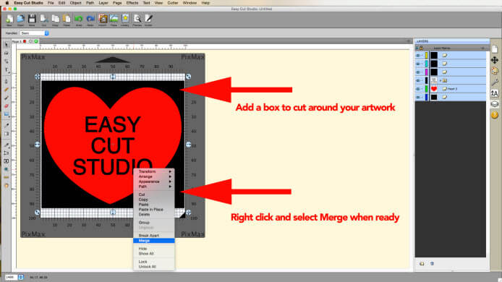This screenshot has width=502, height=282.
Task: Choose Break Apart in the context menu
Action: 154,236
